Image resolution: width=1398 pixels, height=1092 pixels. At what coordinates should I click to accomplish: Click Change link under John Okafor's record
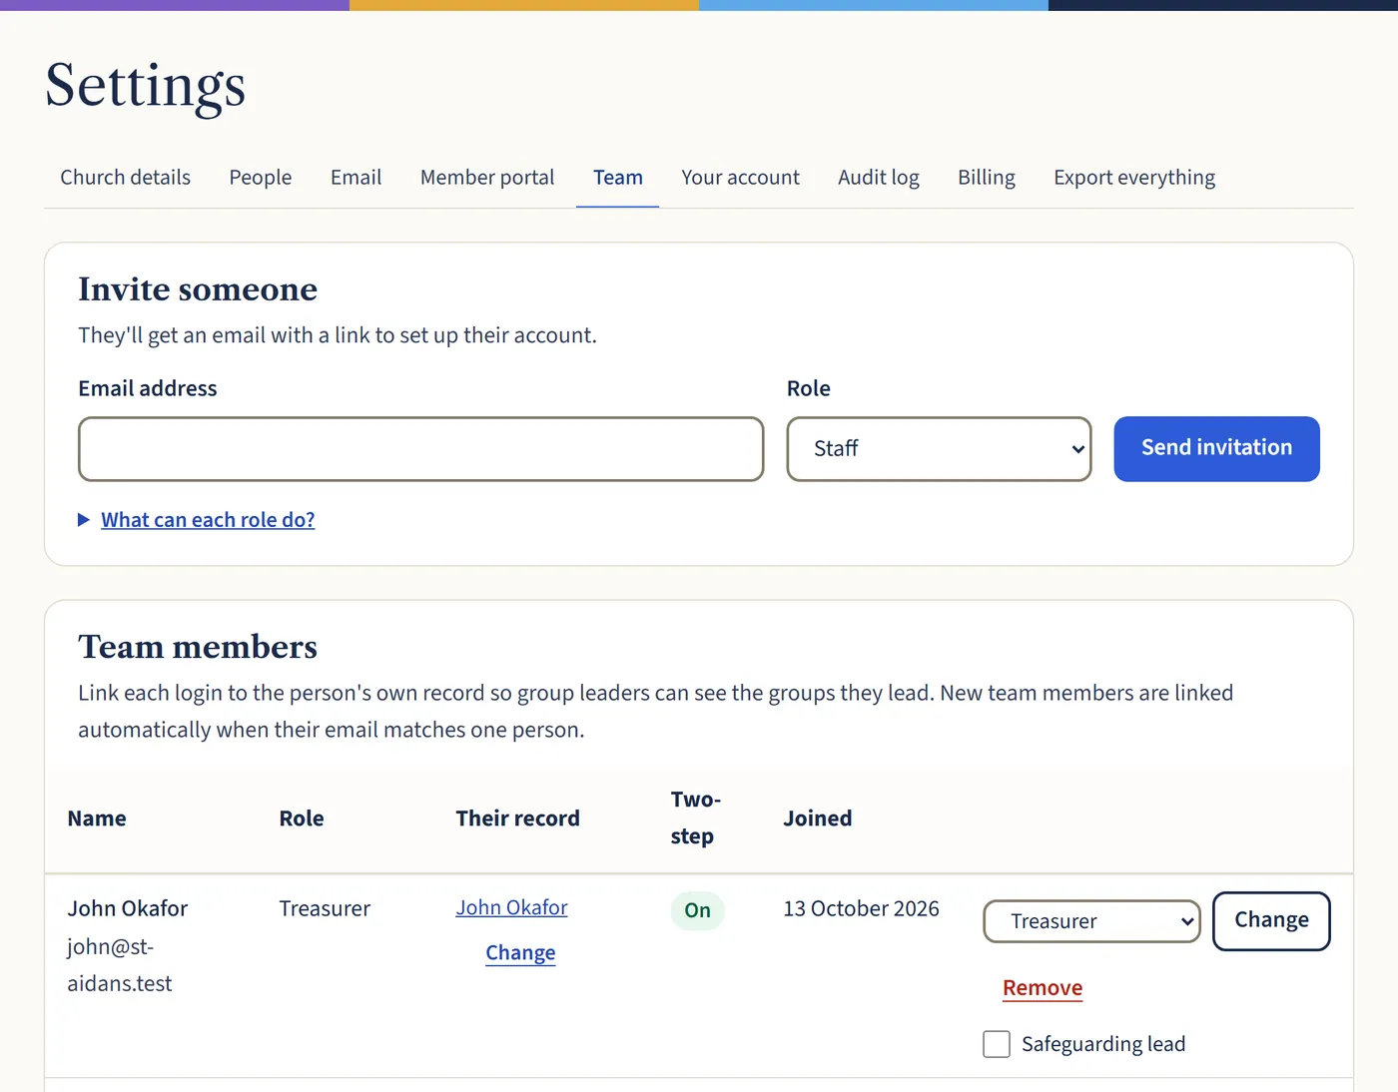point(520,953)
